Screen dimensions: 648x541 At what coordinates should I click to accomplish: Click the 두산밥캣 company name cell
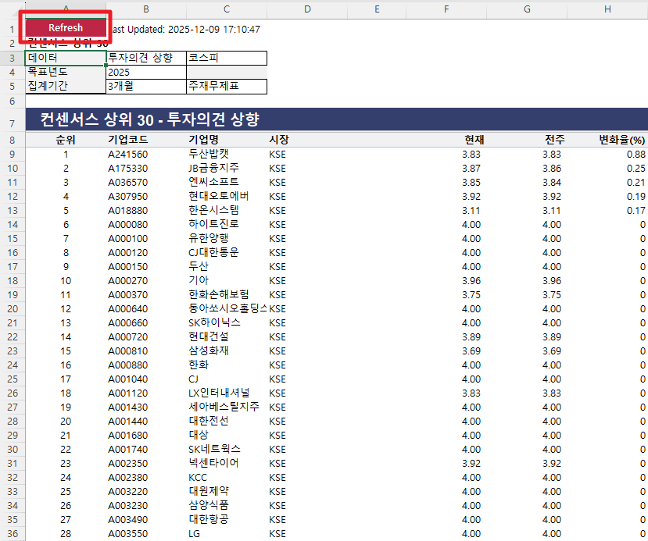(x=209, y=154)
